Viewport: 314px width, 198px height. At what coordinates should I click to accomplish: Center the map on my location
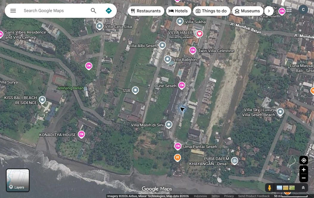tap(304, 160)
